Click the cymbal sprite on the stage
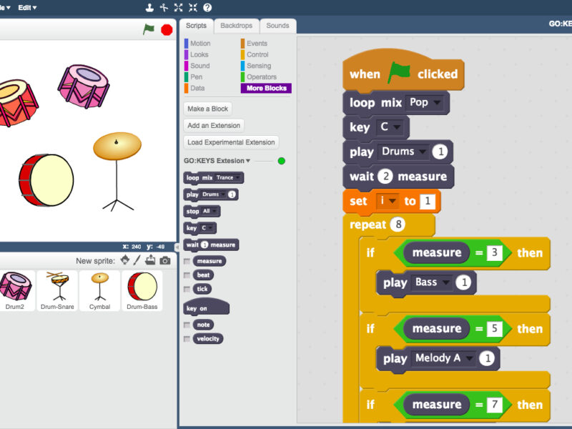This screenshot has height=429, width=572. point(117,172)
